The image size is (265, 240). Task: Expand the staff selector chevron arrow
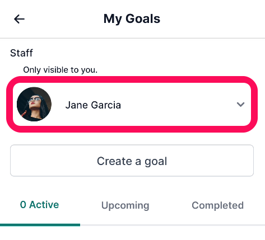click(x=240, y=105)
